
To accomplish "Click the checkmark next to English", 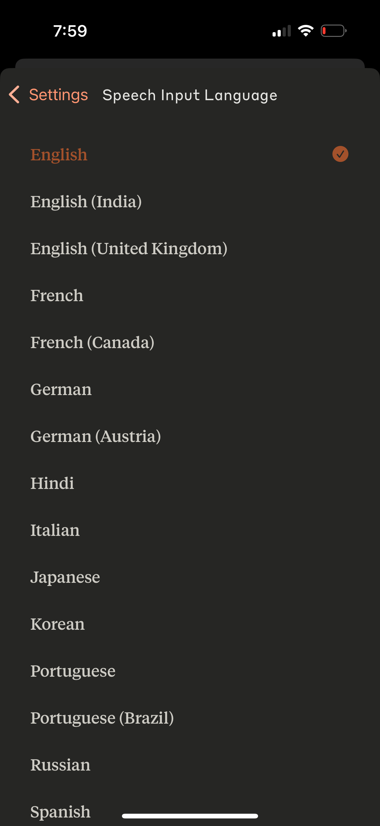I will pyautogui.click(x=340, y=154).
